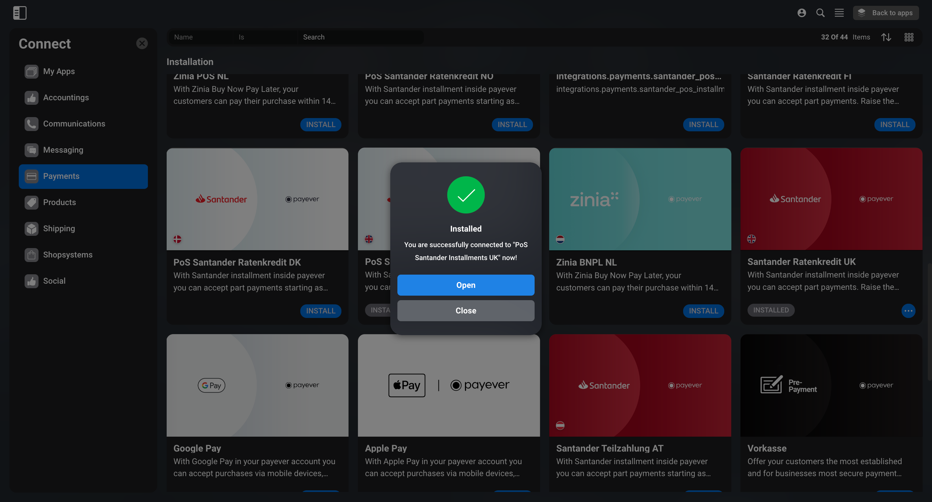
Task: Toggle the sidebar panel icon
Action: coord(19,13)
